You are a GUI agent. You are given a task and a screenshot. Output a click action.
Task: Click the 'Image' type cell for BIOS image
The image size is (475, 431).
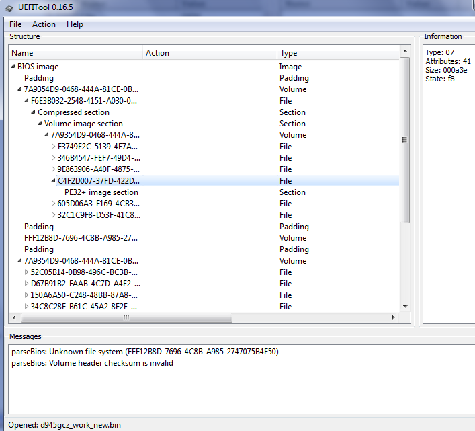[290, 67]
